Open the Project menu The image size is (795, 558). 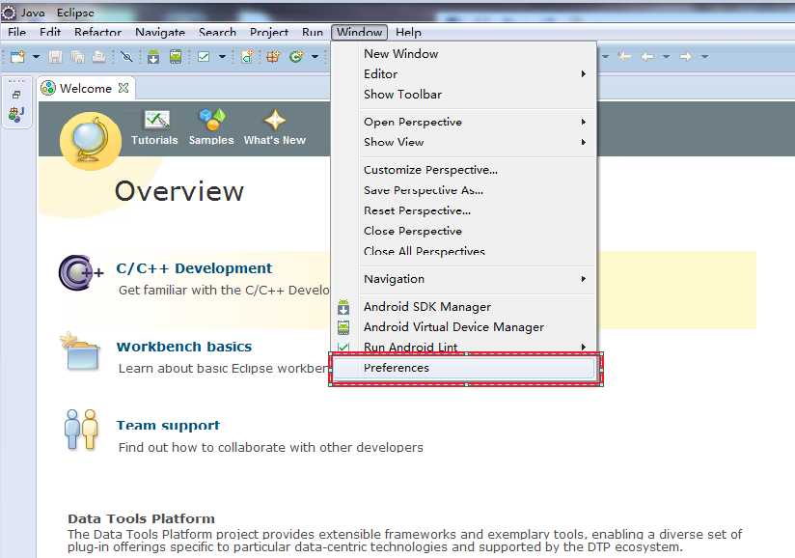coord(269,32)
